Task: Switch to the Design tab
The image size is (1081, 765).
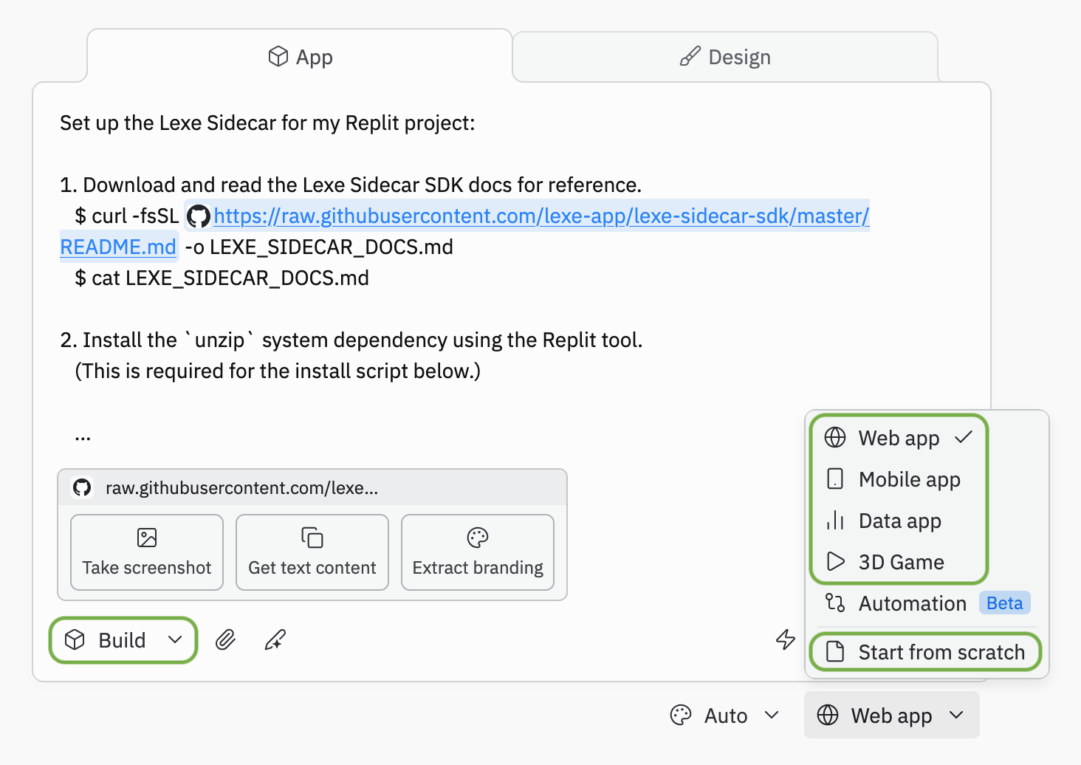Action: (724, 57)
